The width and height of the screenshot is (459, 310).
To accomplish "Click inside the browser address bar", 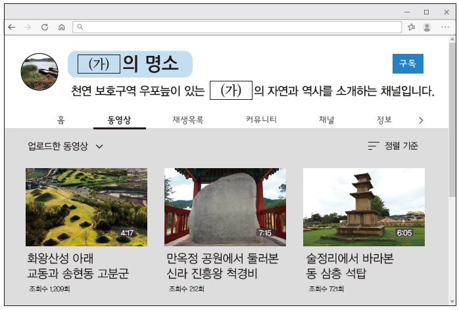I will [237, 27].
